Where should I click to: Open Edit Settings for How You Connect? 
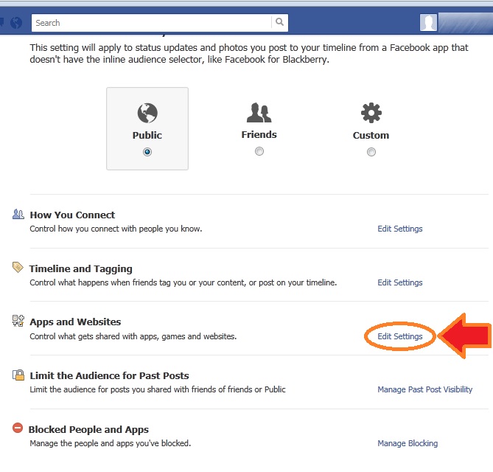pos(400,229)
